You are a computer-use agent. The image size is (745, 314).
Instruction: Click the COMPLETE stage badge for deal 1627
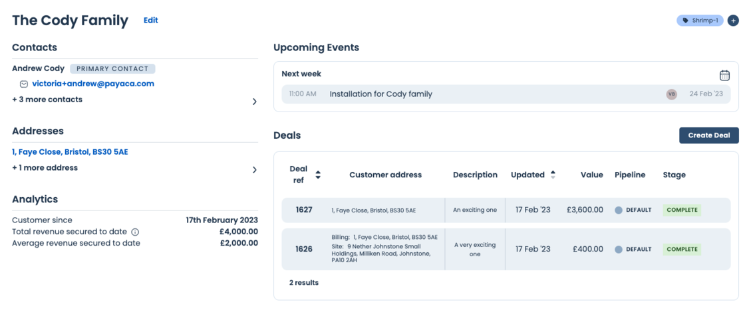click(x=682, y=210)
